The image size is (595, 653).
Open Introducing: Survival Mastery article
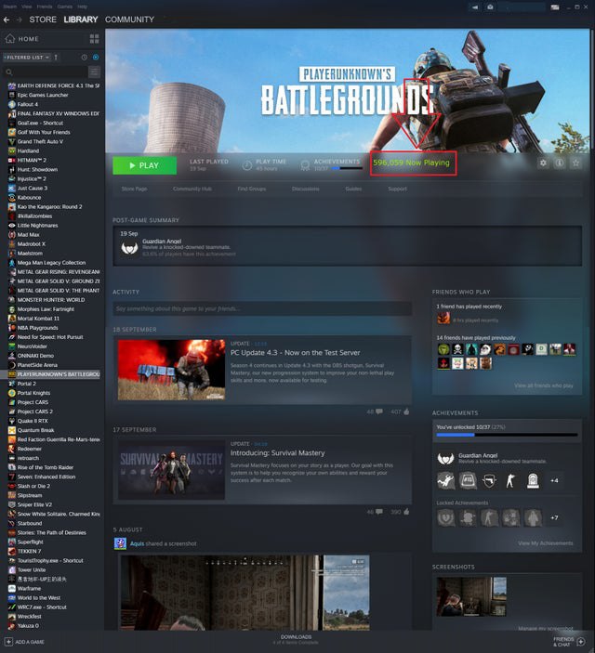tap(277, 452)
